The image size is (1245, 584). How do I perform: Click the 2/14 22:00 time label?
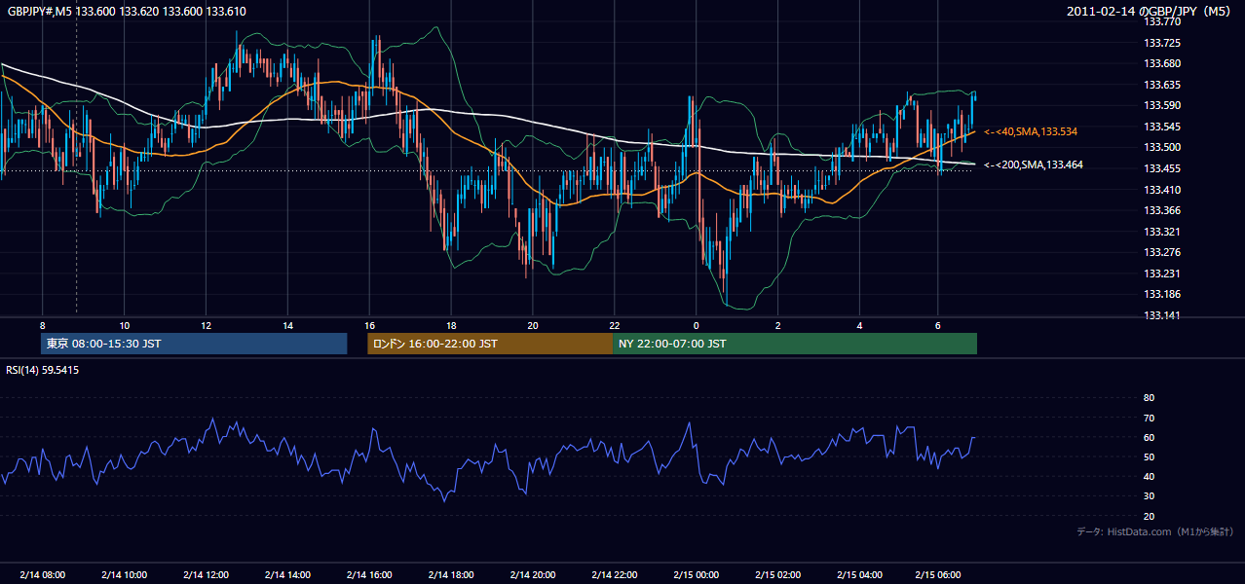(614, 575)
